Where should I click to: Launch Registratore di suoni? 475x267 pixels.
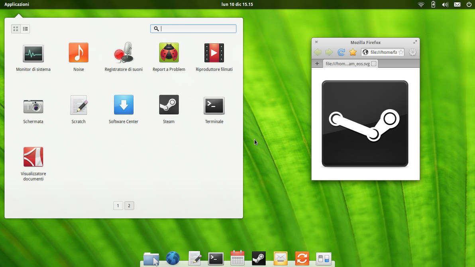coord(124,52)
